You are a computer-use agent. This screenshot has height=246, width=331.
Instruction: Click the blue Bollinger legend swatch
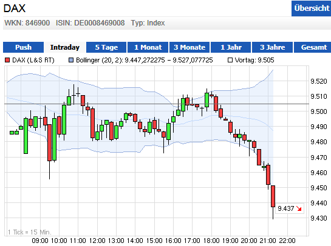71,60
